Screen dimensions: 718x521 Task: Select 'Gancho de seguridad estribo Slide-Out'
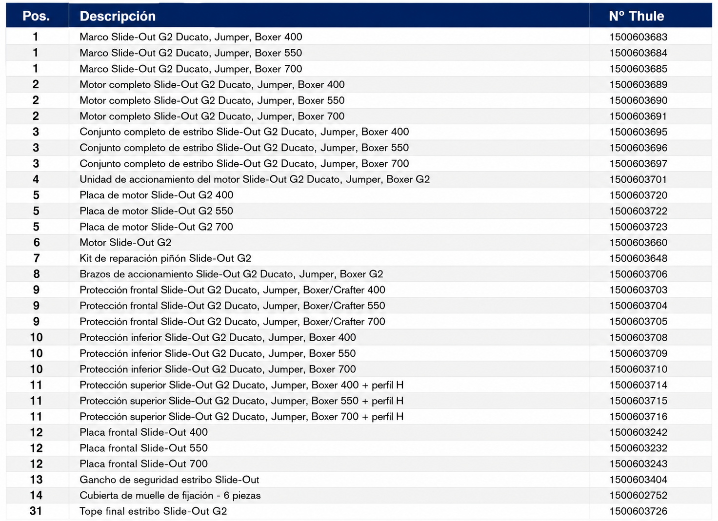click(x=169, y=480)
